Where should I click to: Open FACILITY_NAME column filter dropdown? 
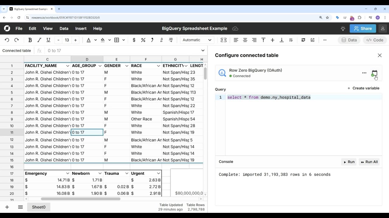[67, 66]
